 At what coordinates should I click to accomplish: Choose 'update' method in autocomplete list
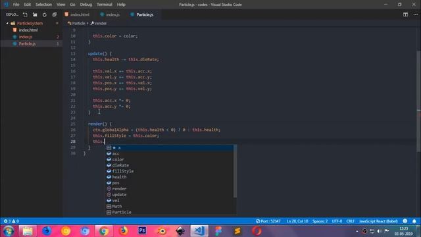(170, 195)
